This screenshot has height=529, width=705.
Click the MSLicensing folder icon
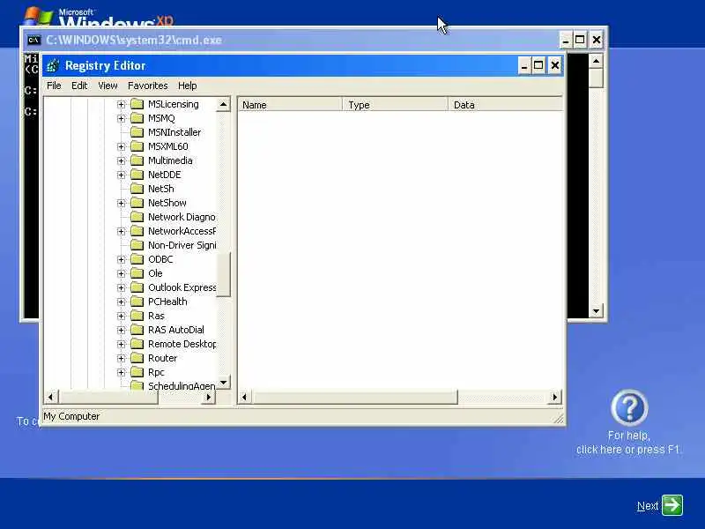coord(137,104)
